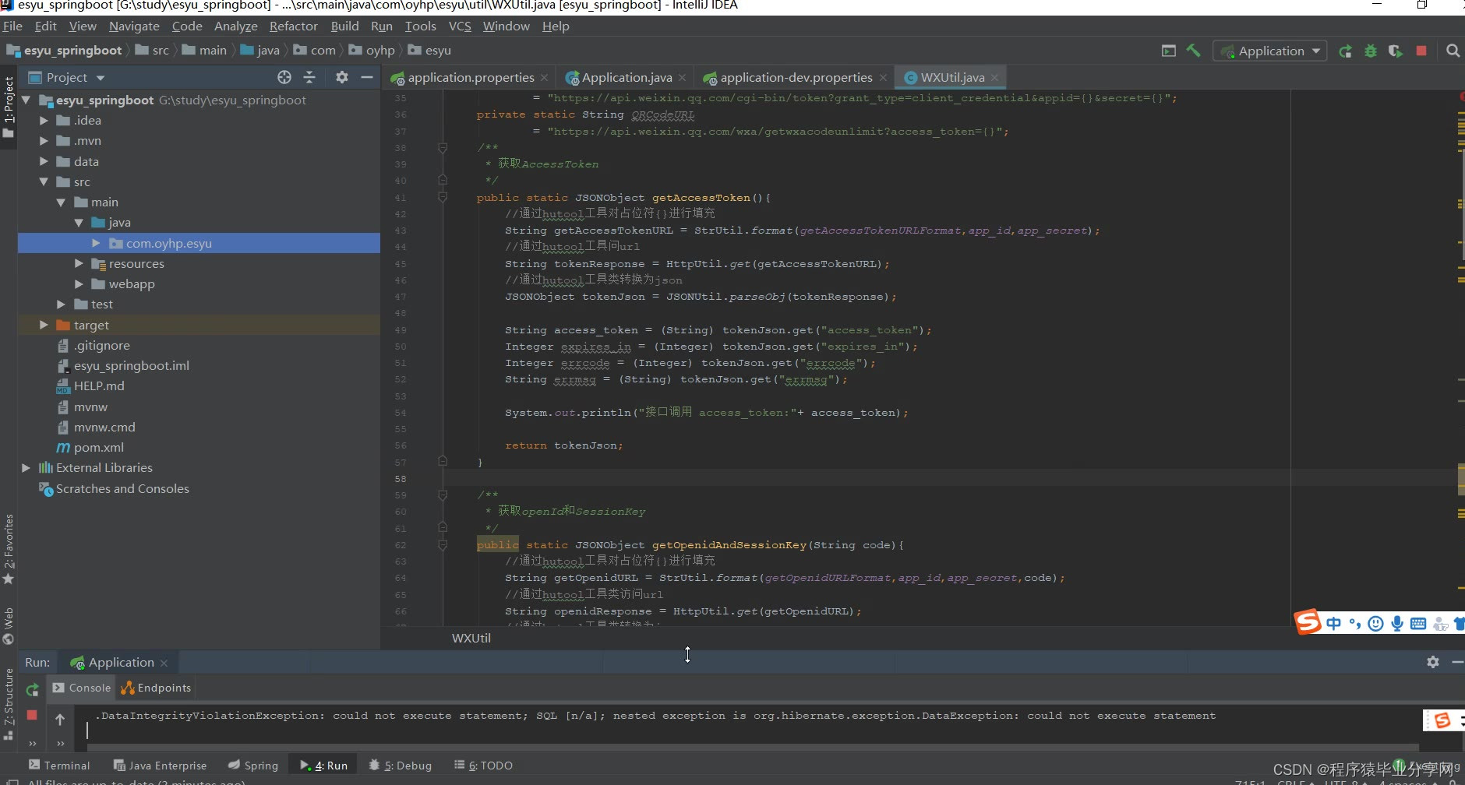Stop the running application in the top toolbar
This screenshot has width=1465, height=785.
pos(1421,51)
